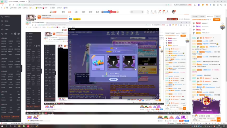
Task: Open the File Explorer taskbar icon
Action: [19, 126]
